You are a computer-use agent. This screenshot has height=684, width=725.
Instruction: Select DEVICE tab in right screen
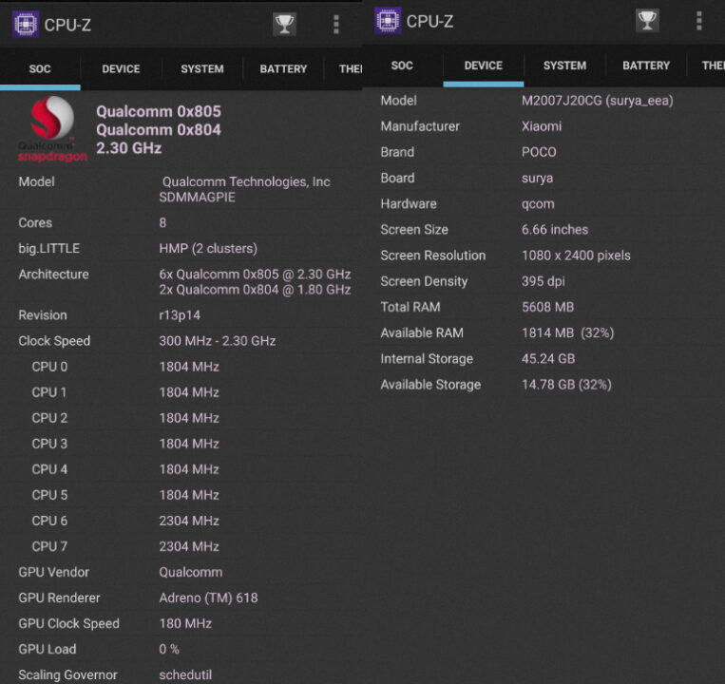(484, 66)
